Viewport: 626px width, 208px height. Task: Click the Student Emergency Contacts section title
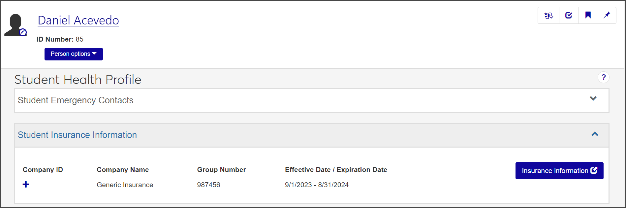[x=76, y=100]
